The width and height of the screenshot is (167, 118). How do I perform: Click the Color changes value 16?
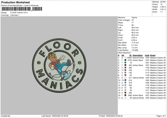click(x=132, y=20)
